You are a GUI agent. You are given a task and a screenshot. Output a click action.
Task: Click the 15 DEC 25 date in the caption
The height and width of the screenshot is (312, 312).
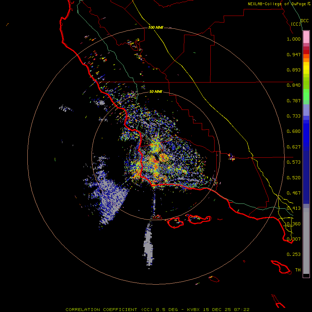pyautogui.click(x=217, y=310)
